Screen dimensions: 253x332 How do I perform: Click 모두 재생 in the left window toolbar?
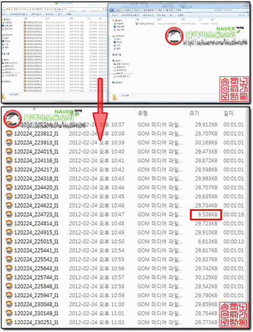pyautogui.click(x=50, y=14)
